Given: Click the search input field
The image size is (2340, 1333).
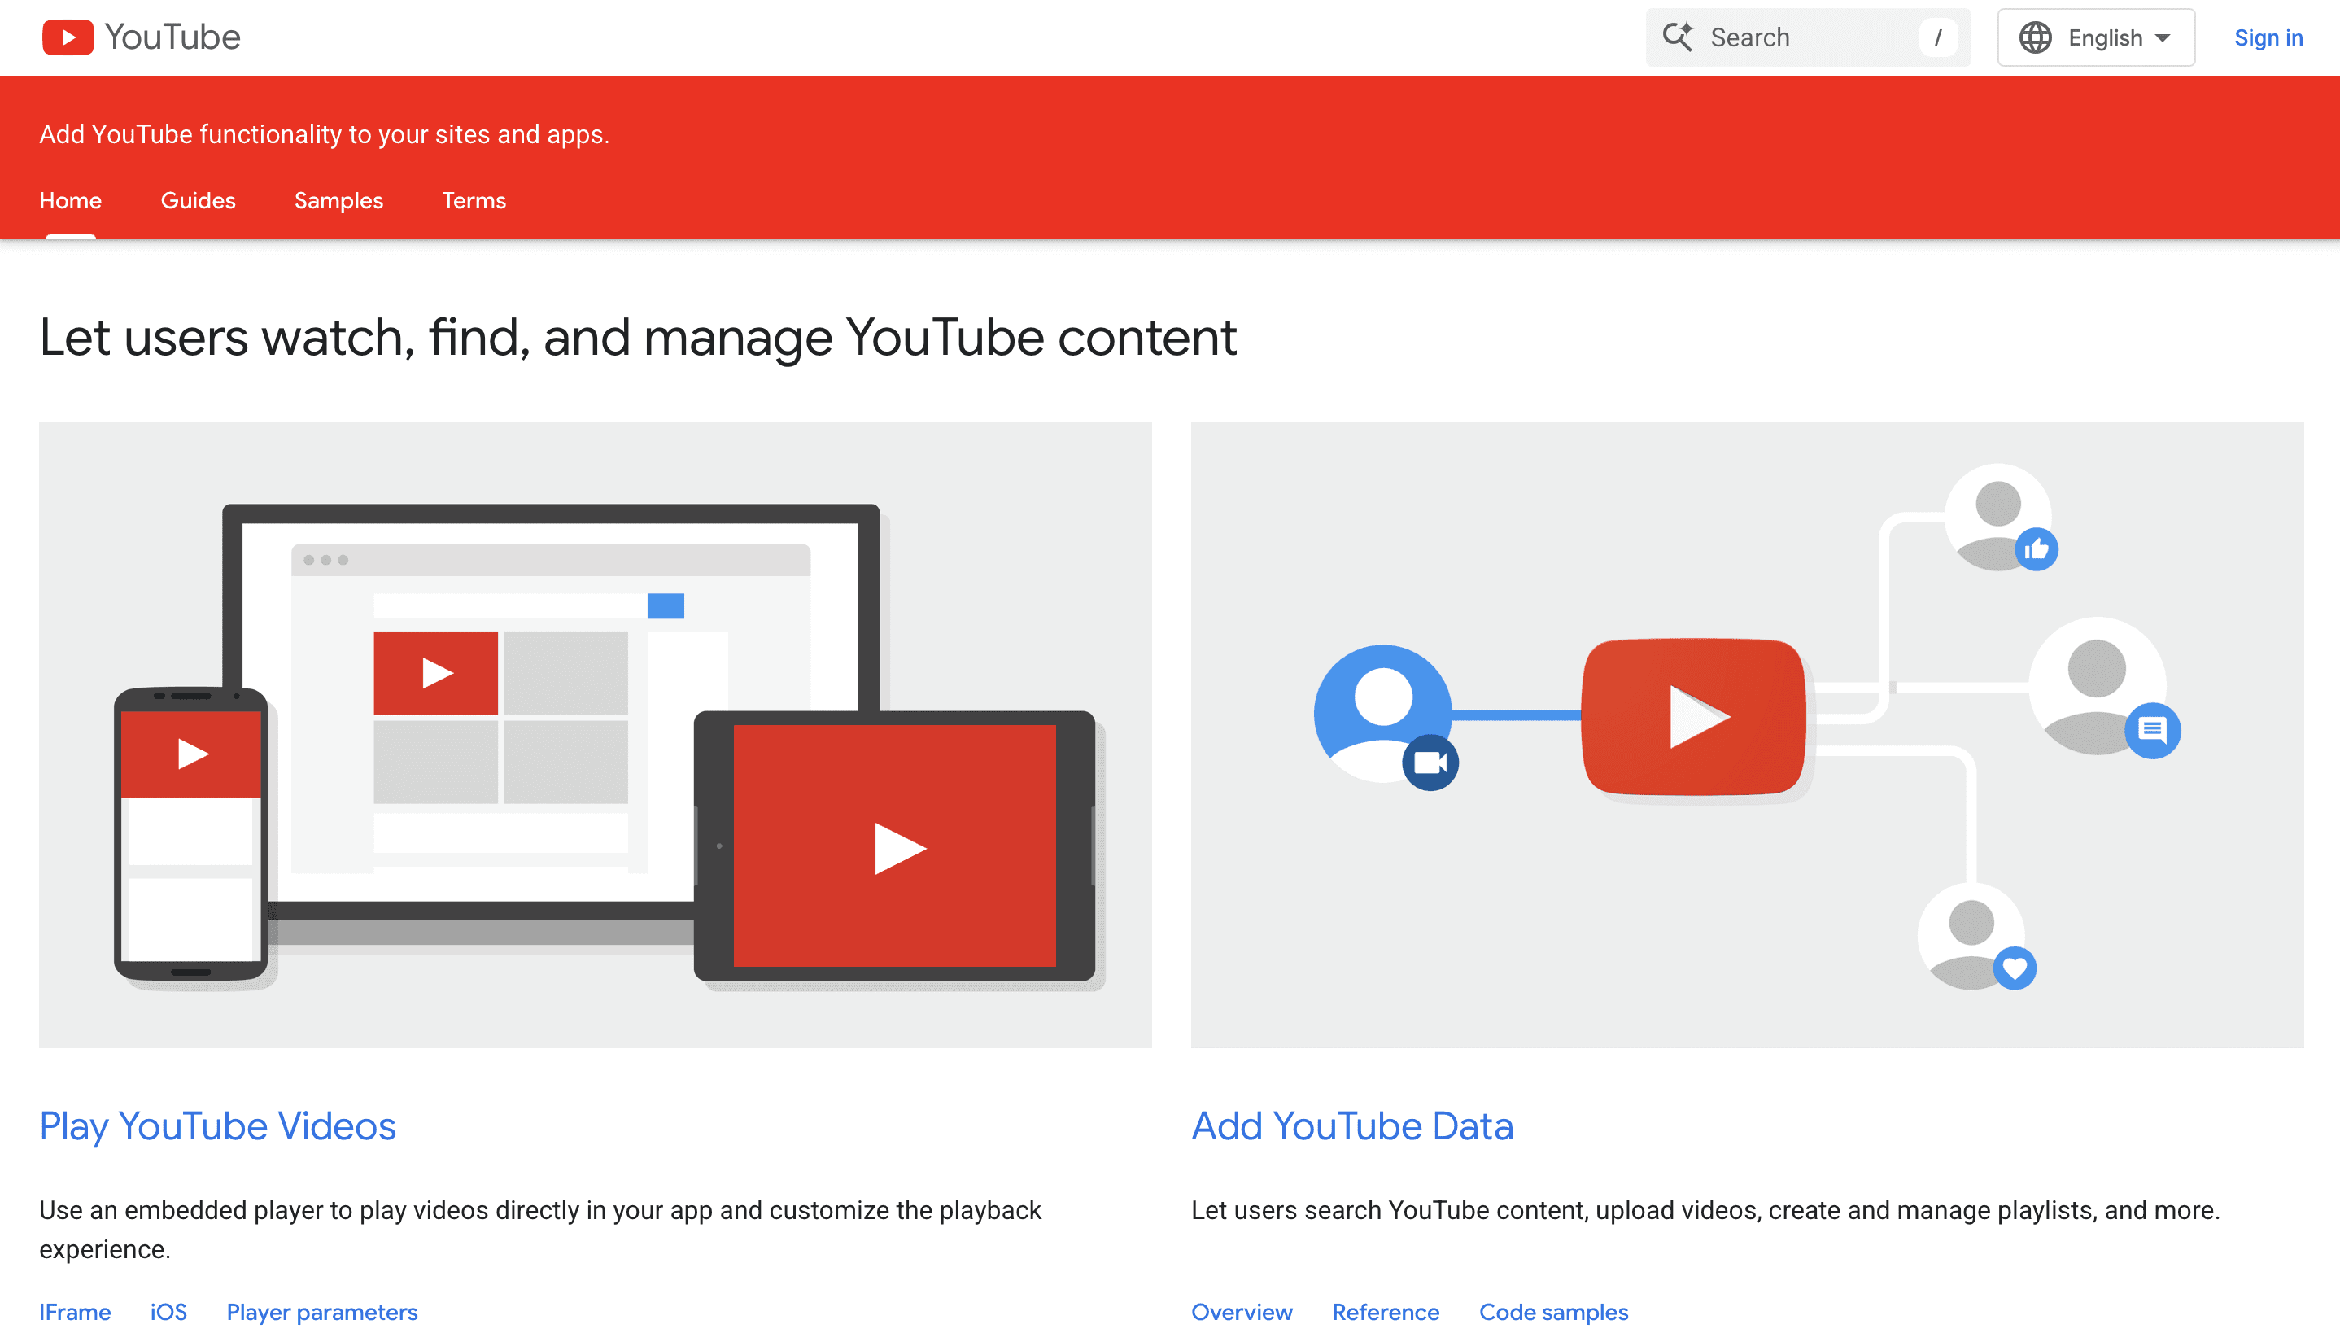Looking at the screenshot, I should click(x=1794, y=37).
